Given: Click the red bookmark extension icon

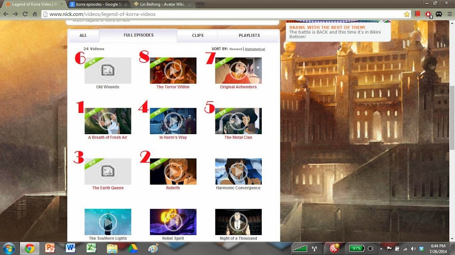Looking at the screenshot, I should click(x=417, y=14).
